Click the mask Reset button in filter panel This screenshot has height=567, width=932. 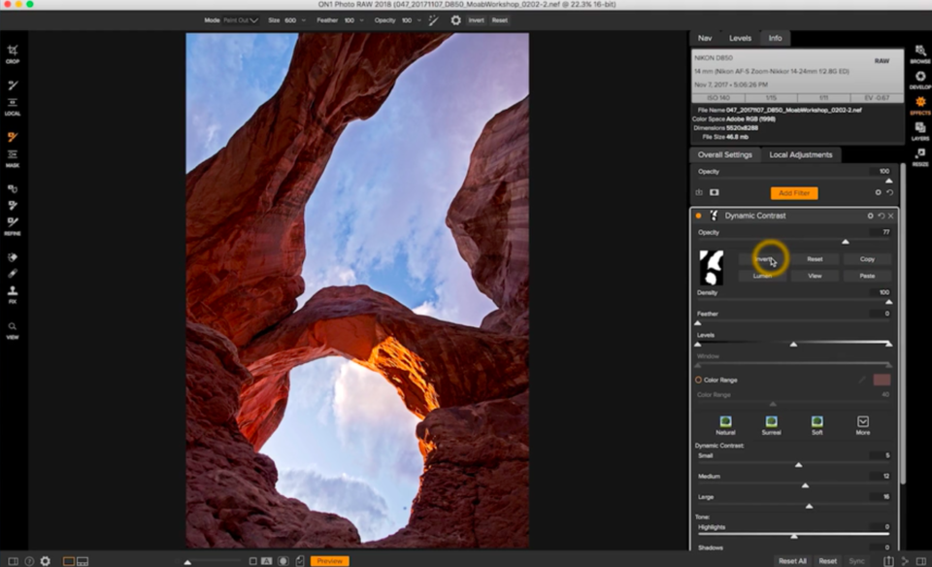click(x=815, y=259)
